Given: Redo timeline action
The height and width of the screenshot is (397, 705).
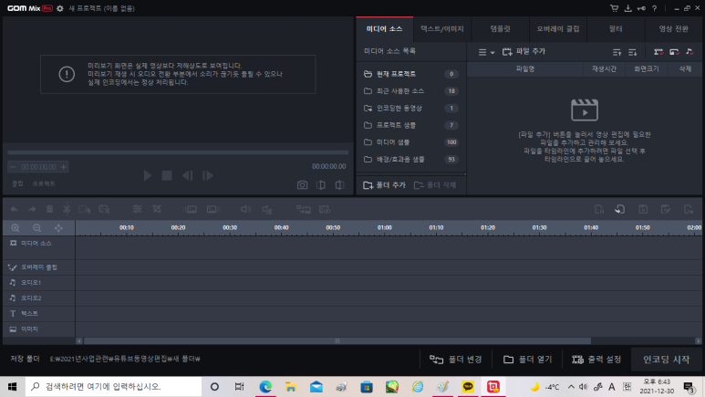Looking at the screenshot, I should pyautogui.click(x=32, y=209).
